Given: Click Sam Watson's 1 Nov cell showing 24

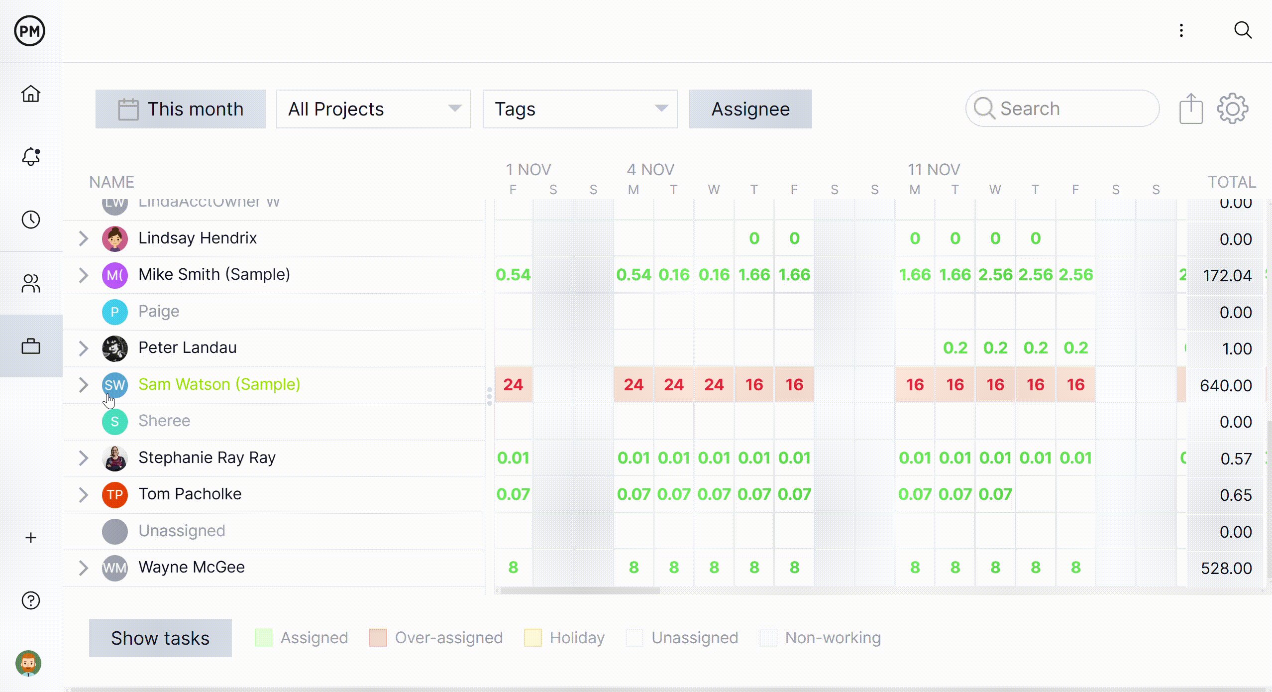Looking at the screenshot, I should coord(513,384).
